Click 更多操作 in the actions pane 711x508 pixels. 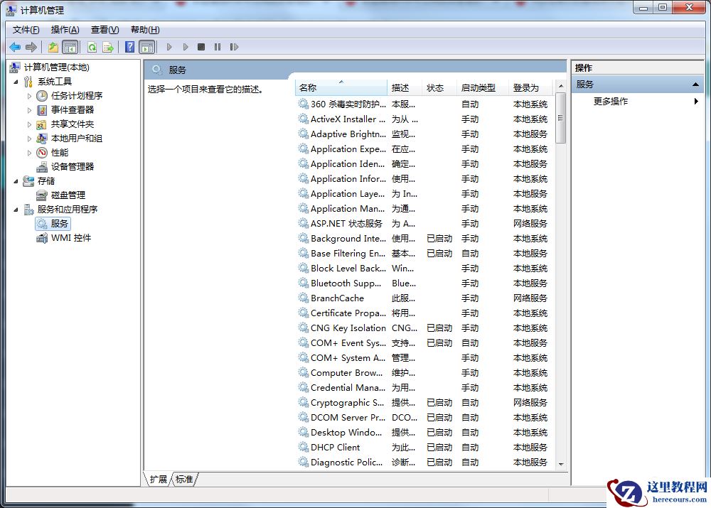(611, 102)
